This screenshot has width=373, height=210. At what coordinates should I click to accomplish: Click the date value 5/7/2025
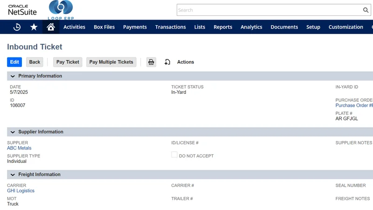(x=19, y=92)
